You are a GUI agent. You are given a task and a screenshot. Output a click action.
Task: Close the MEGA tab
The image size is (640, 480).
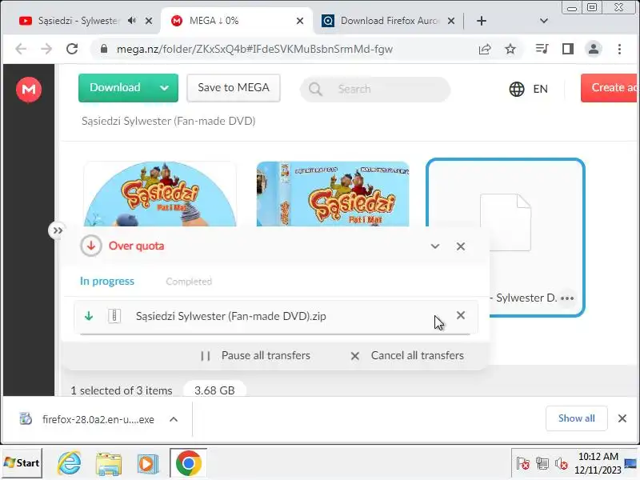(300, 21)
